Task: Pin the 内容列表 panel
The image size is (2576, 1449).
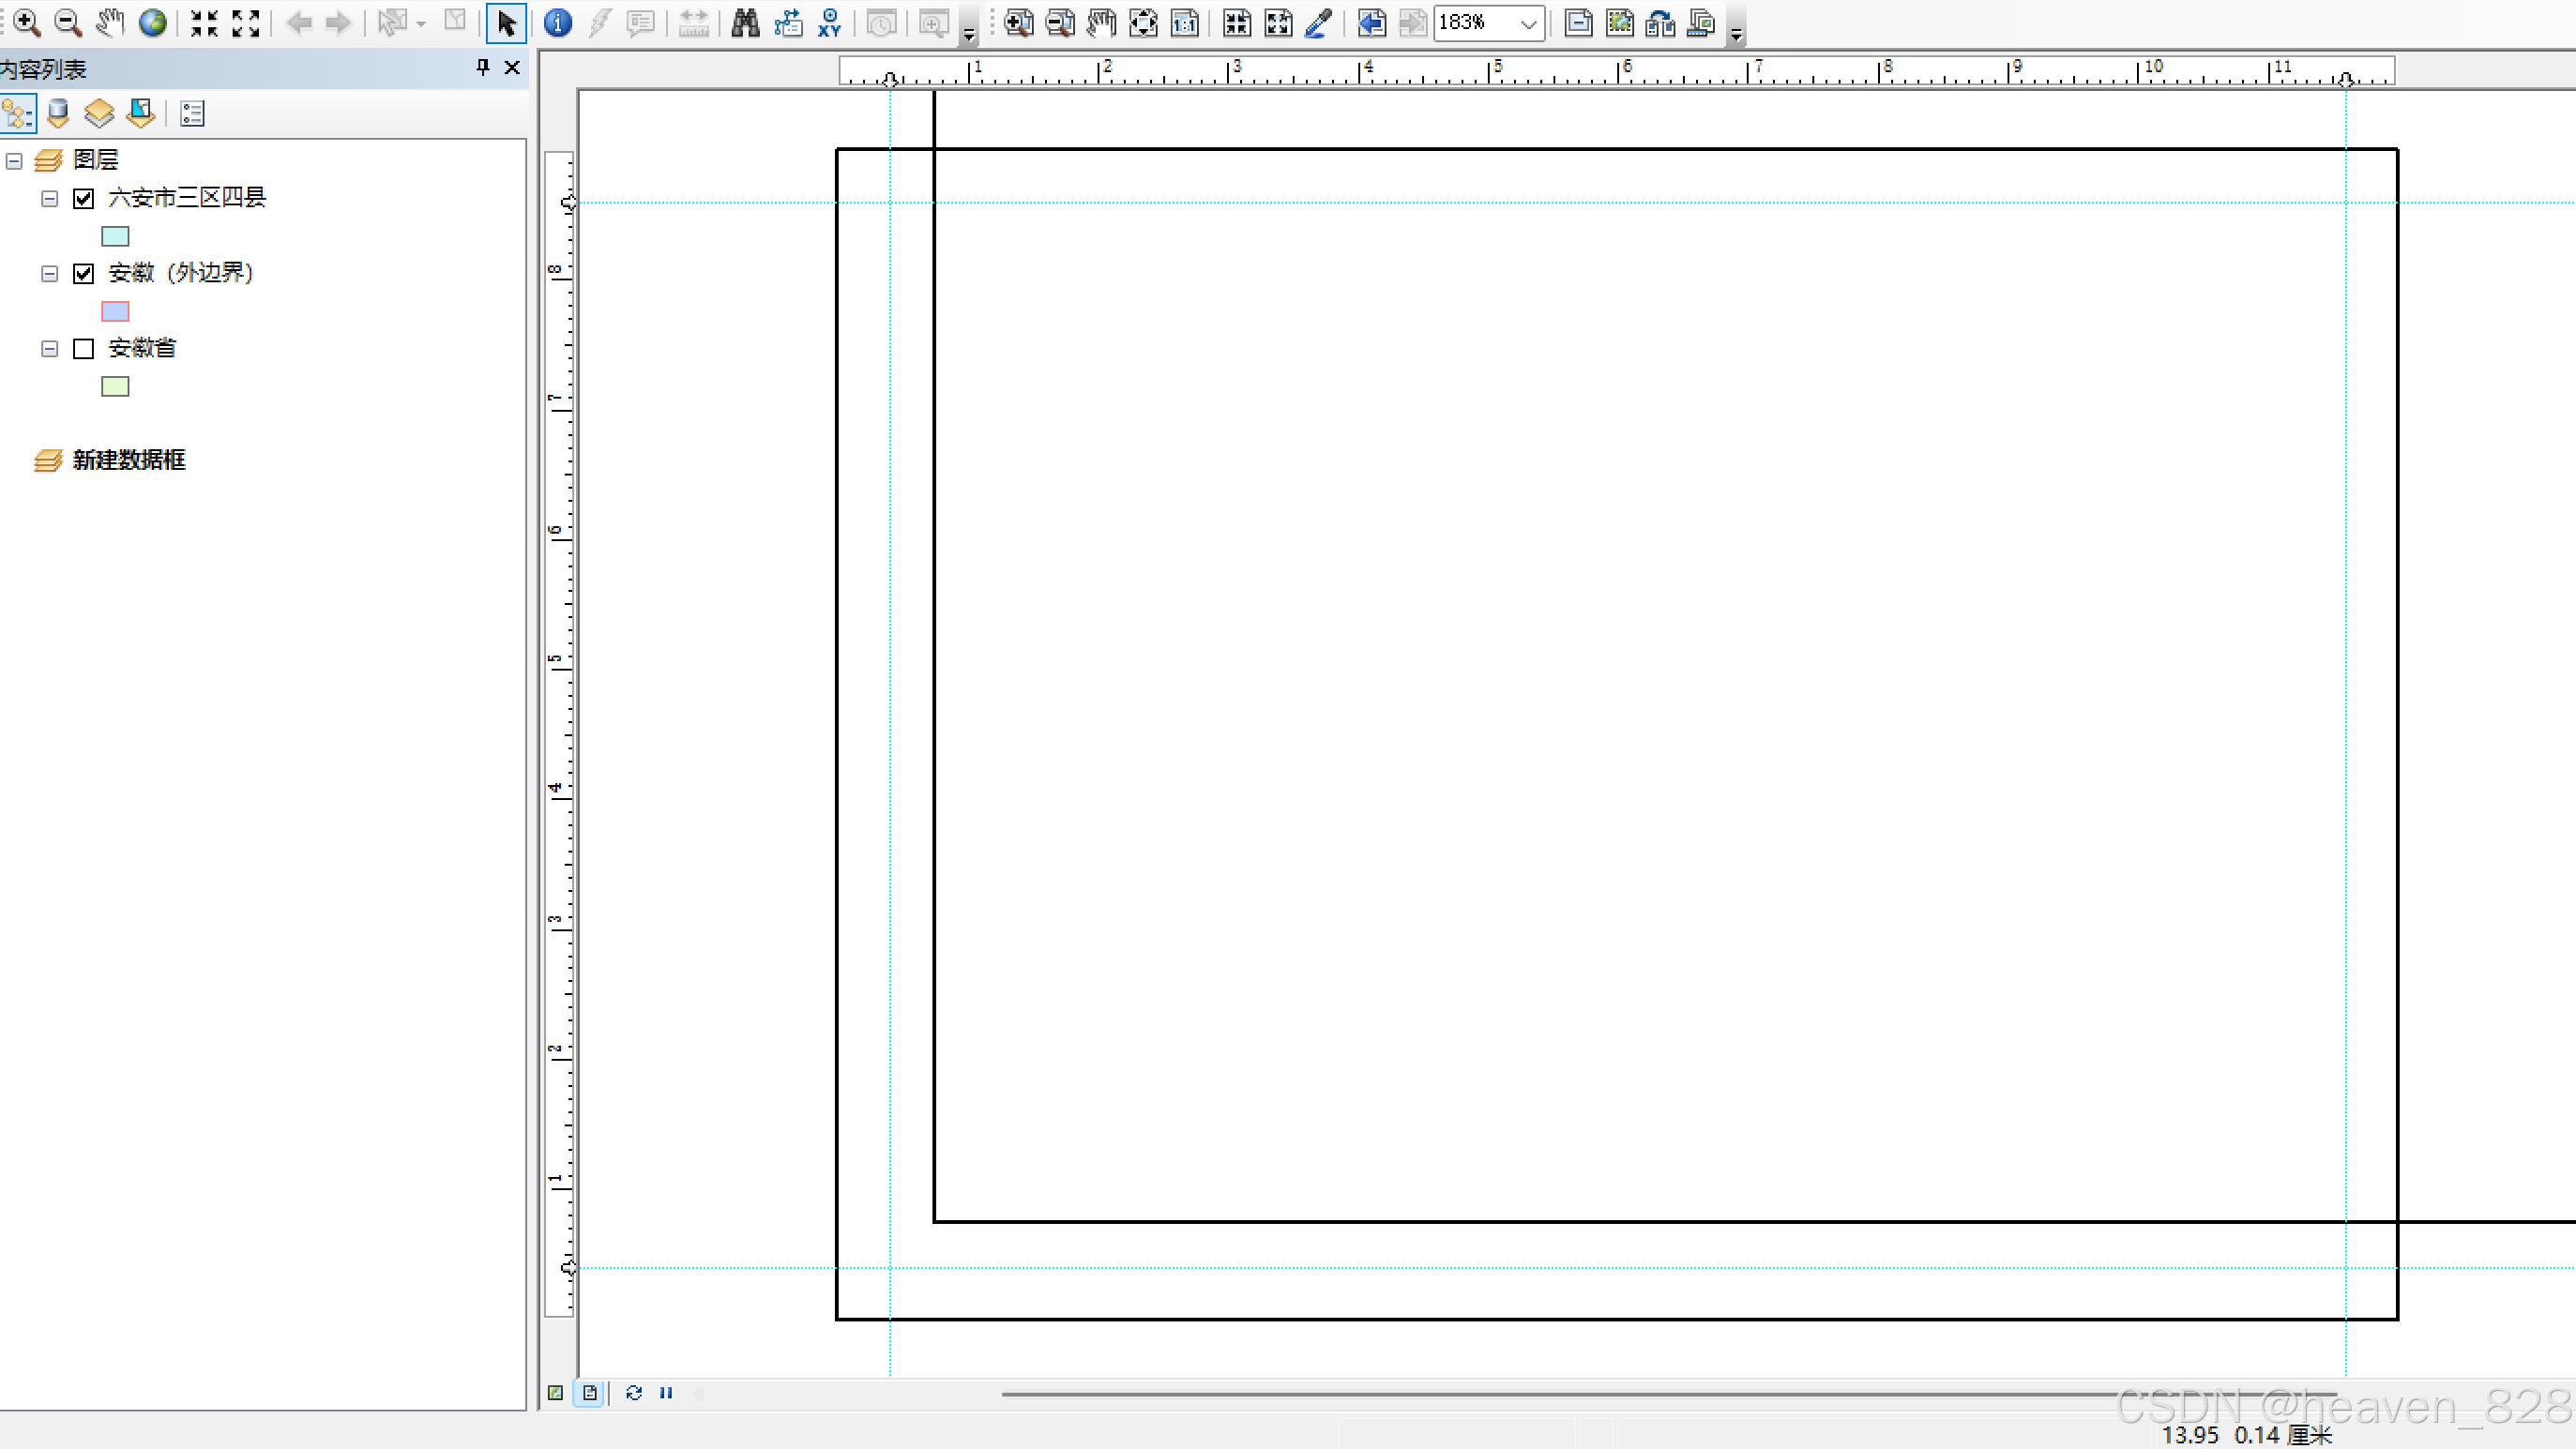Action: coord(483,67)
